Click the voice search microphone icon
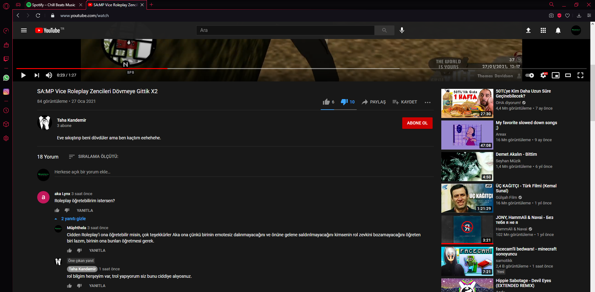Screen dimensions: 595x292 [x=402, y=30]
